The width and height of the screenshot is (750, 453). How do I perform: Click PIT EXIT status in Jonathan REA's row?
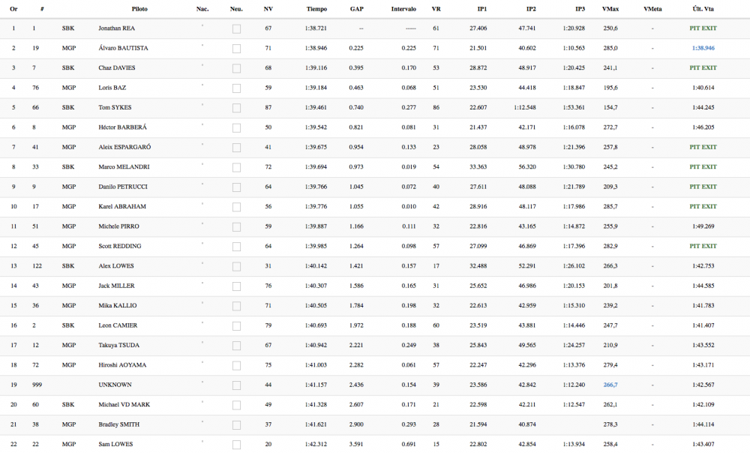(703, 28)
